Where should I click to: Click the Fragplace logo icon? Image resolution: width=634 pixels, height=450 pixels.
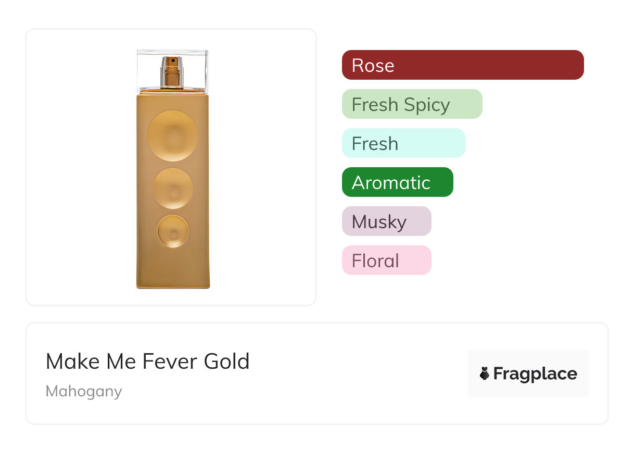485,373
